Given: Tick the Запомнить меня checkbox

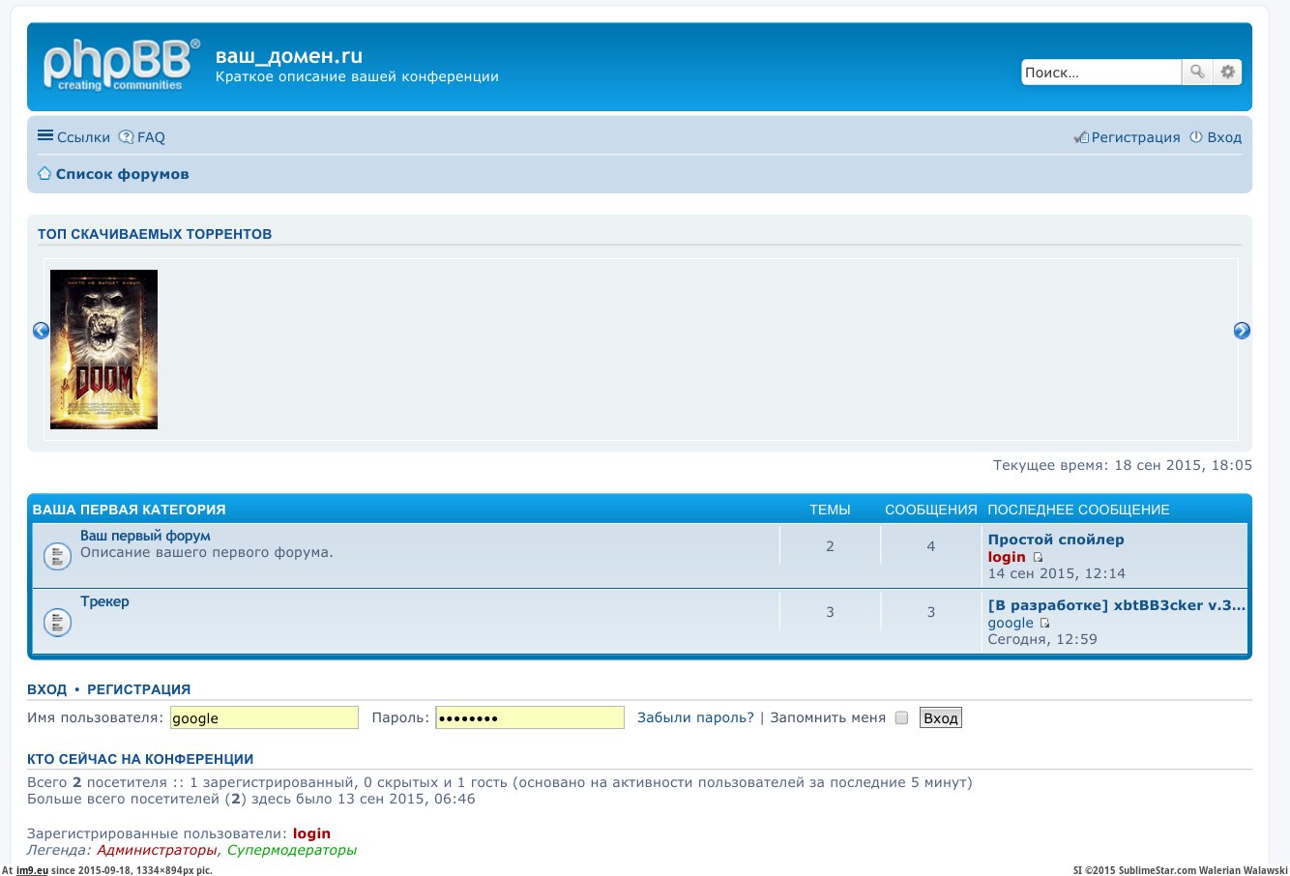Looking at the screenshot, I should [901, 717].
